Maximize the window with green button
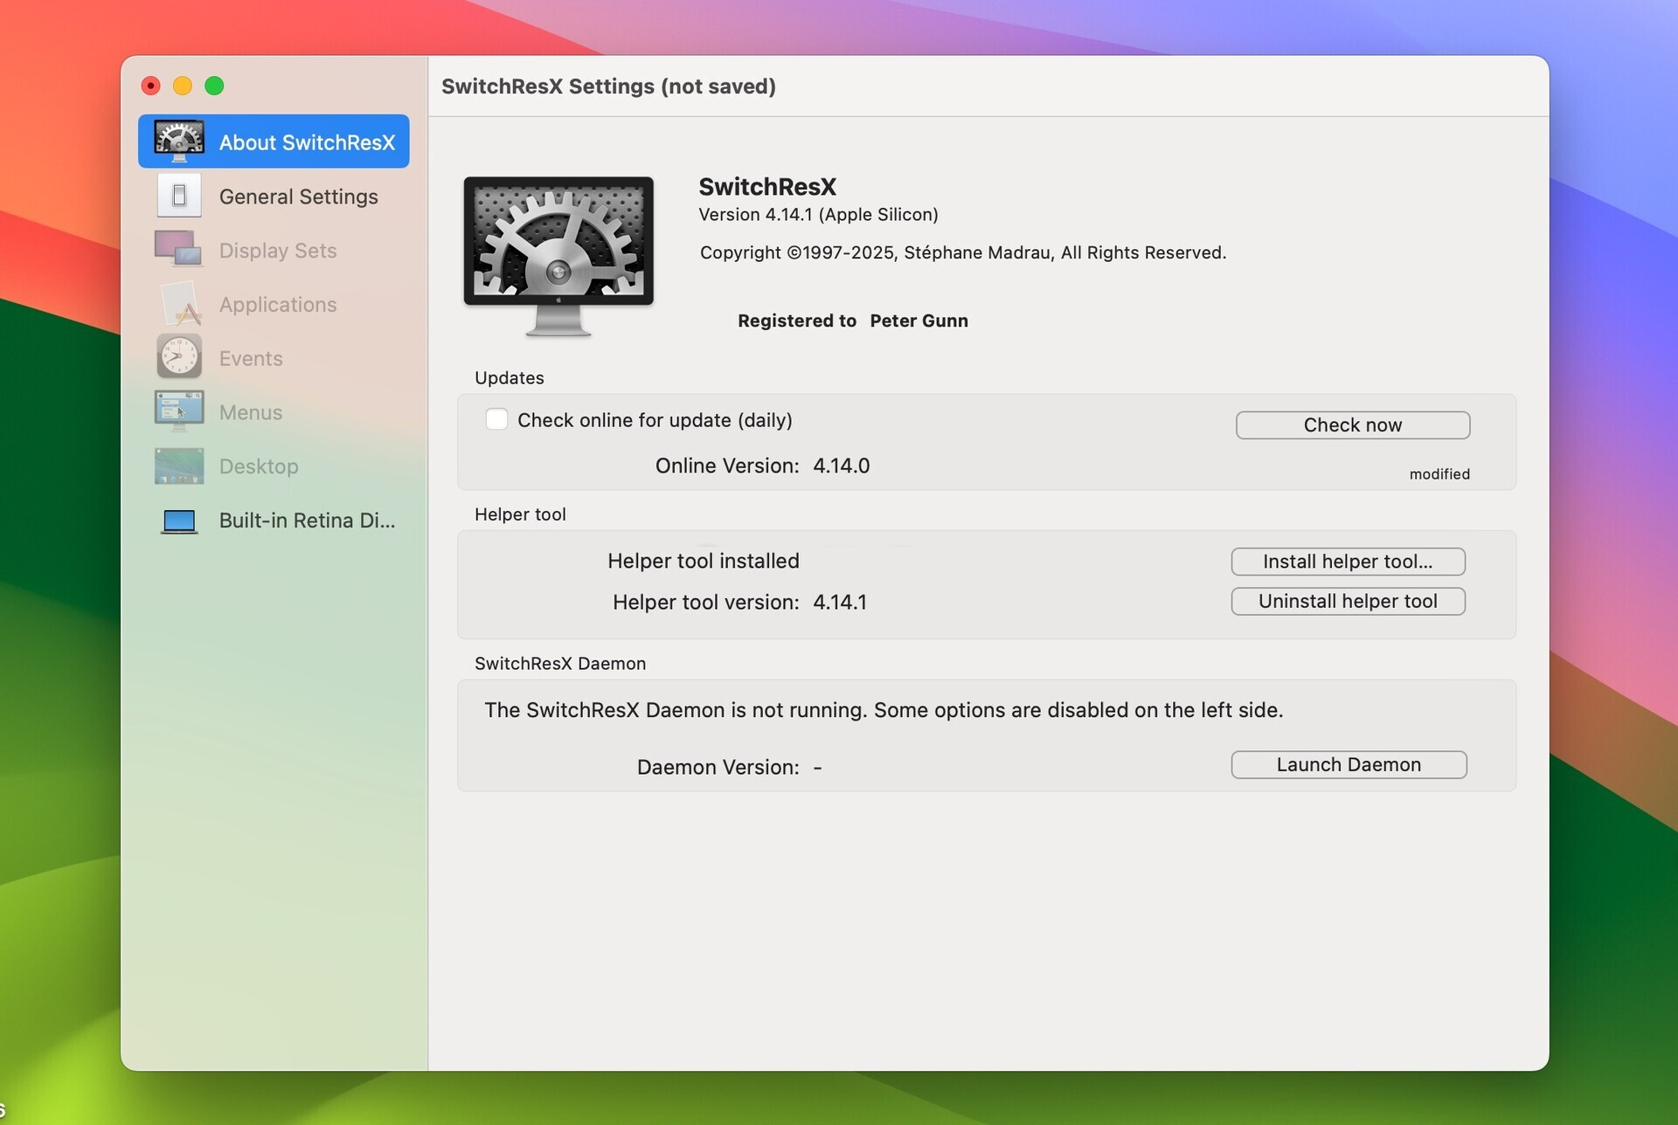 click(x=214, y=86)
